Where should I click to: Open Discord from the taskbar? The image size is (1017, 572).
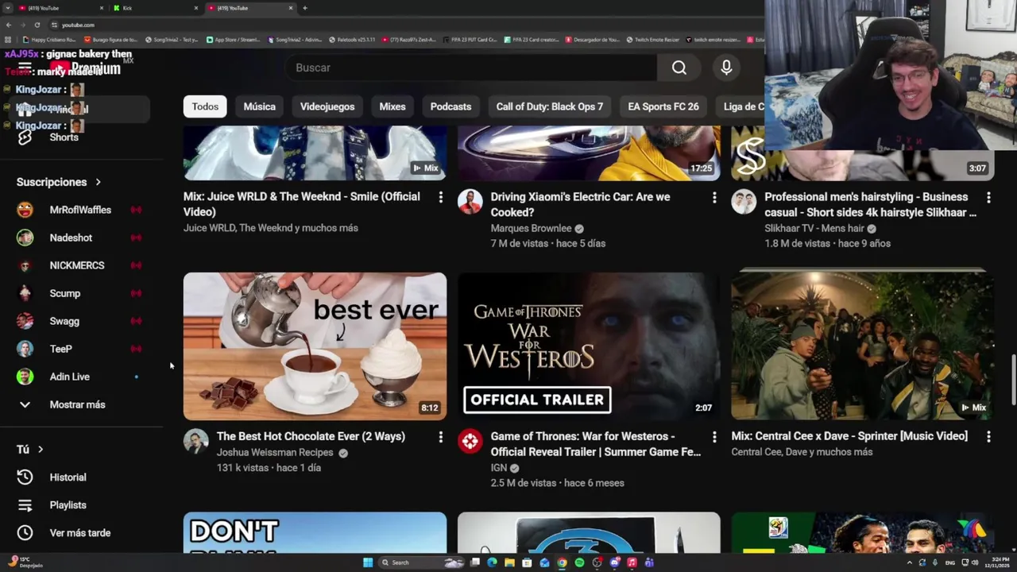[x=615, y=562]
